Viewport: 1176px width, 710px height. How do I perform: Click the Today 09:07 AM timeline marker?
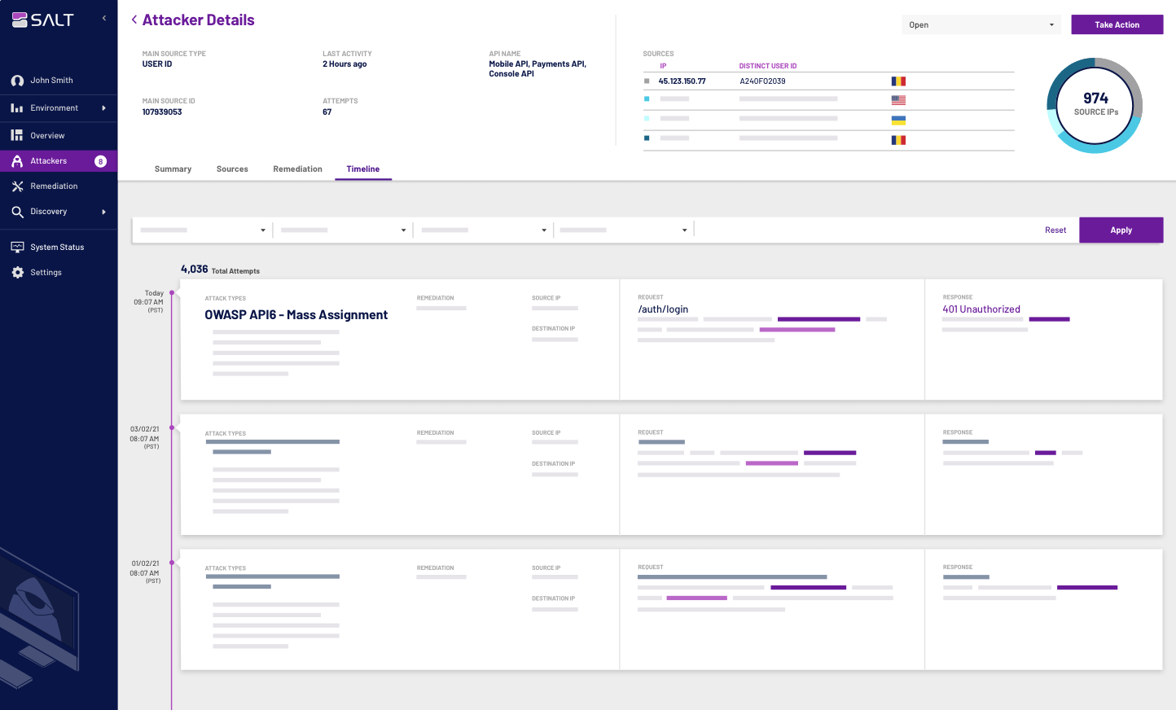click(x=171, y=293)
